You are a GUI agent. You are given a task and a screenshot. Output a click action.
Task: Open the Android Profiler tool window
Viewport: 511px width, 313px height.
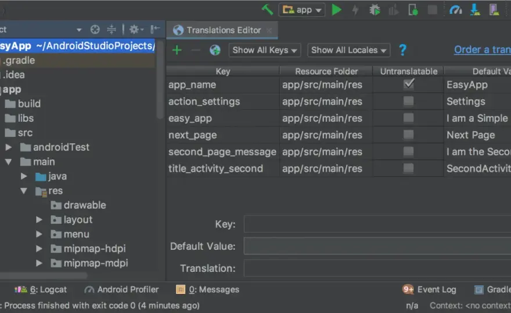click(x=121, y=290)
